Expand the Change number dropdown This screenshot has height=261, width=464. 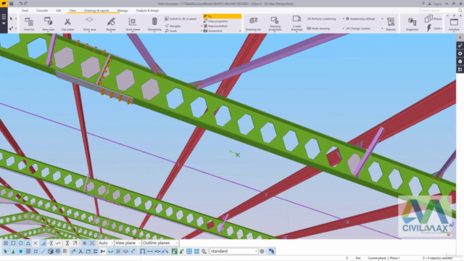[382, 28]
